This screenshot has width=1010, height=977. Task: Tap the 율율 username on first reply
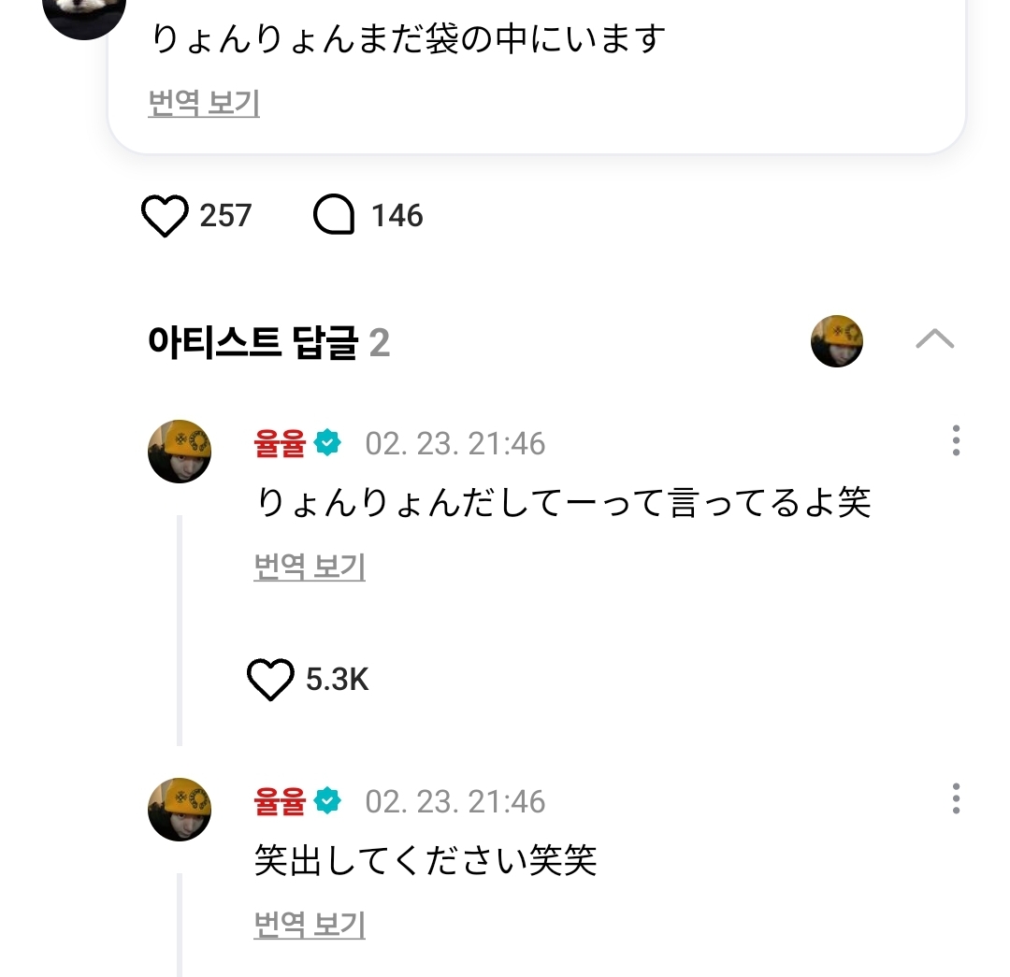pos(280,444)
